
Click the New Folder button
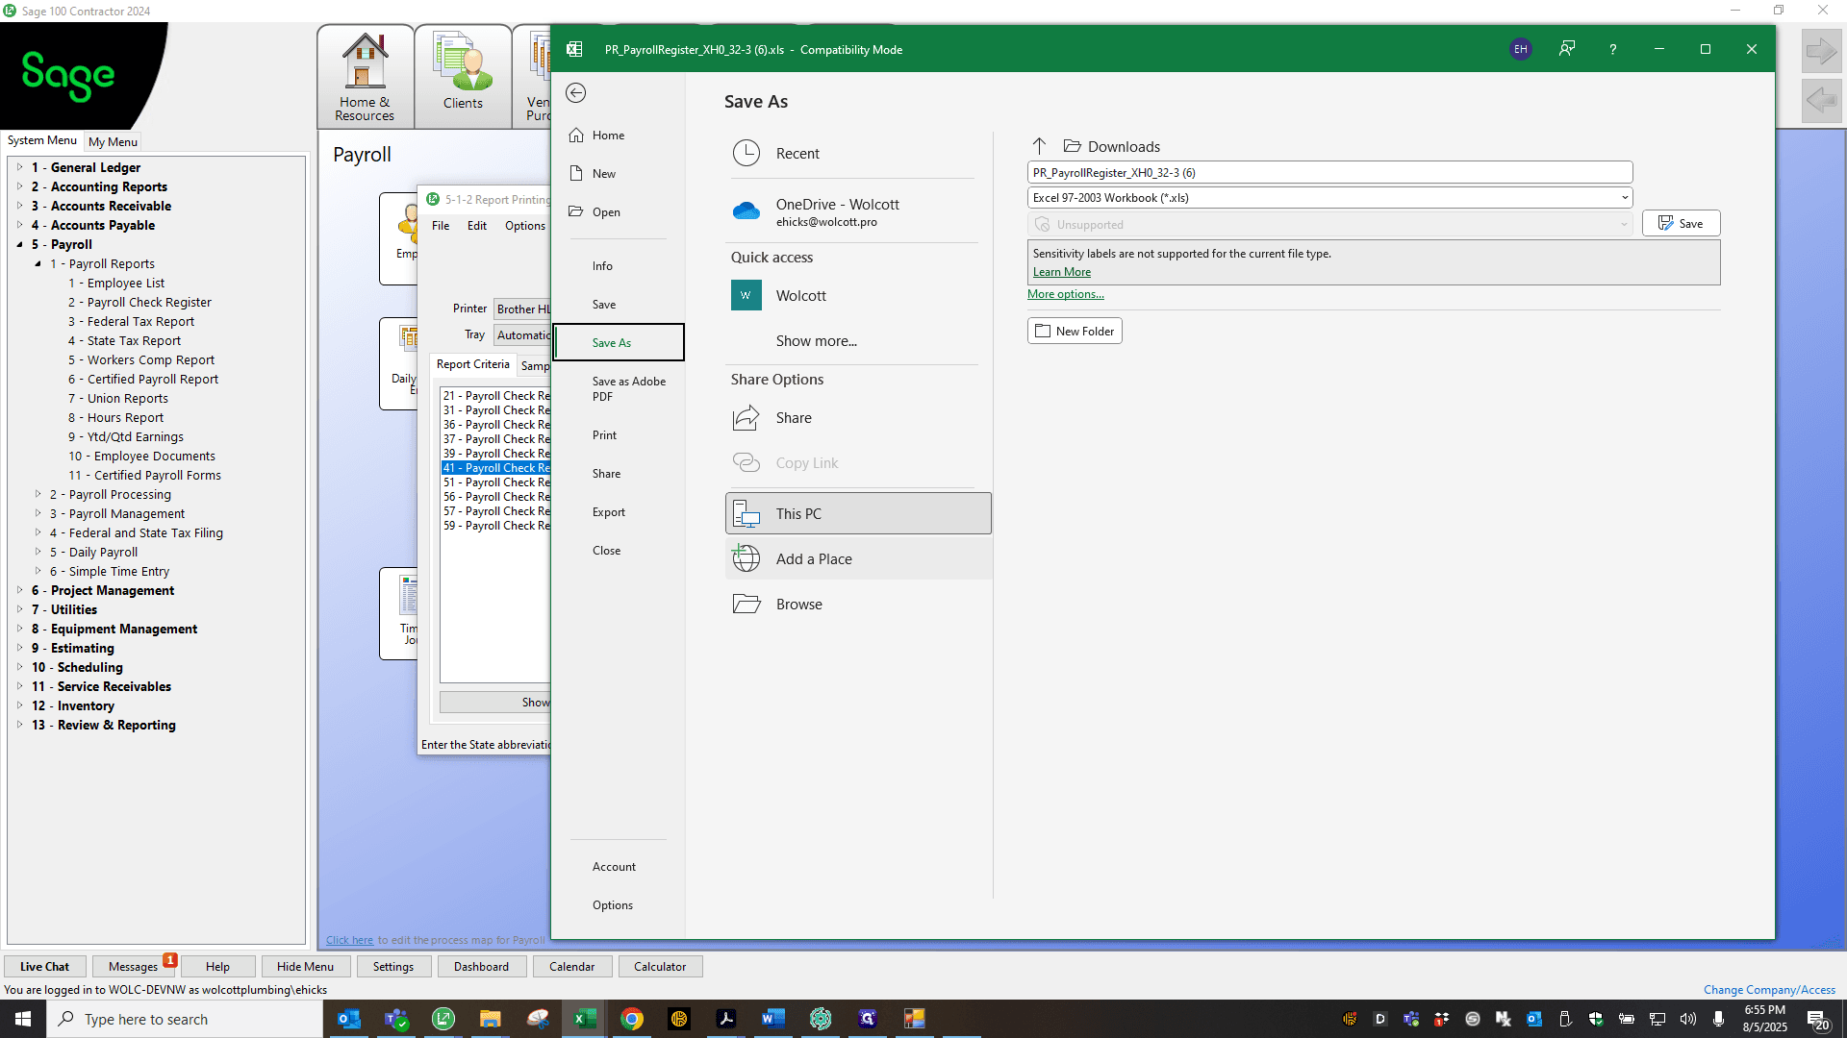coord(1075,331)
